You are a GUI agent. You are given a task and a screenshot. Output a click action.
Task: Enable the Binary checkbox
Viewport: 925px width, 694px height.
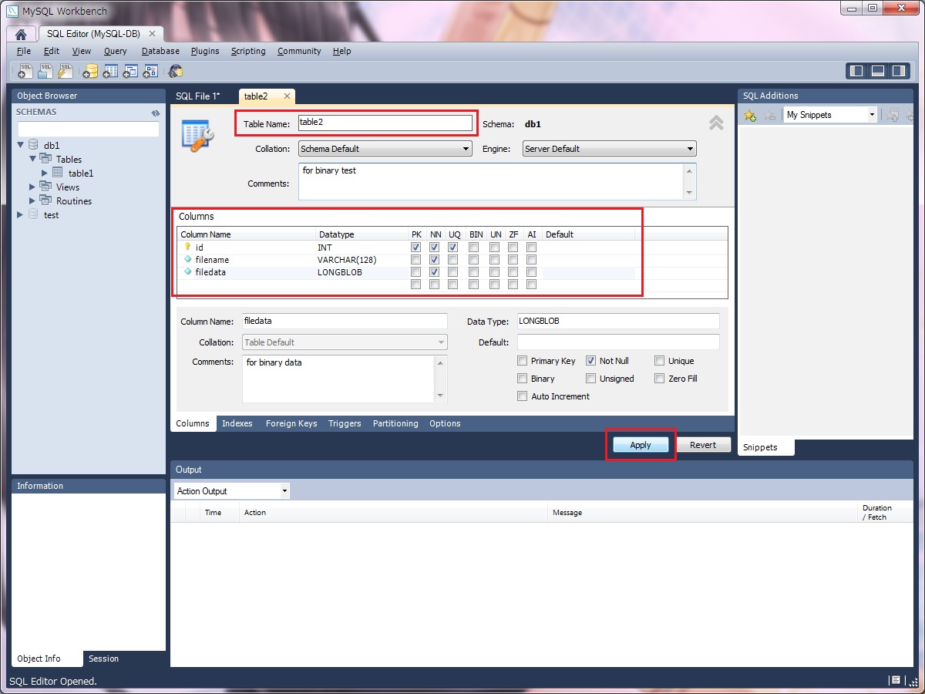tap(523, 379)
